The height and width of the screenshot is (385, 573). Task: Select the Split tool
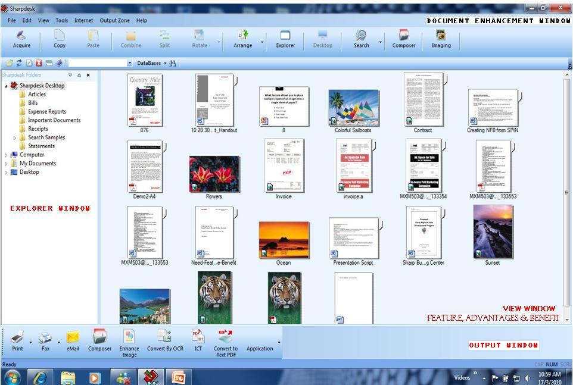coord(164,39)
